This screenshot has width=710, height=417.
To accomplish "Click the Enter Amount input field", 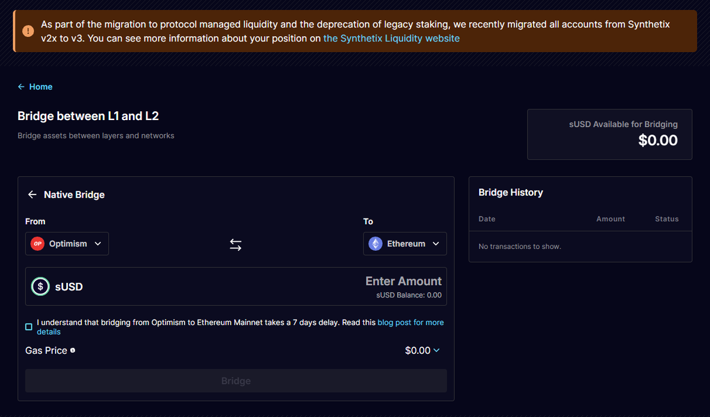I will point(404,281).
